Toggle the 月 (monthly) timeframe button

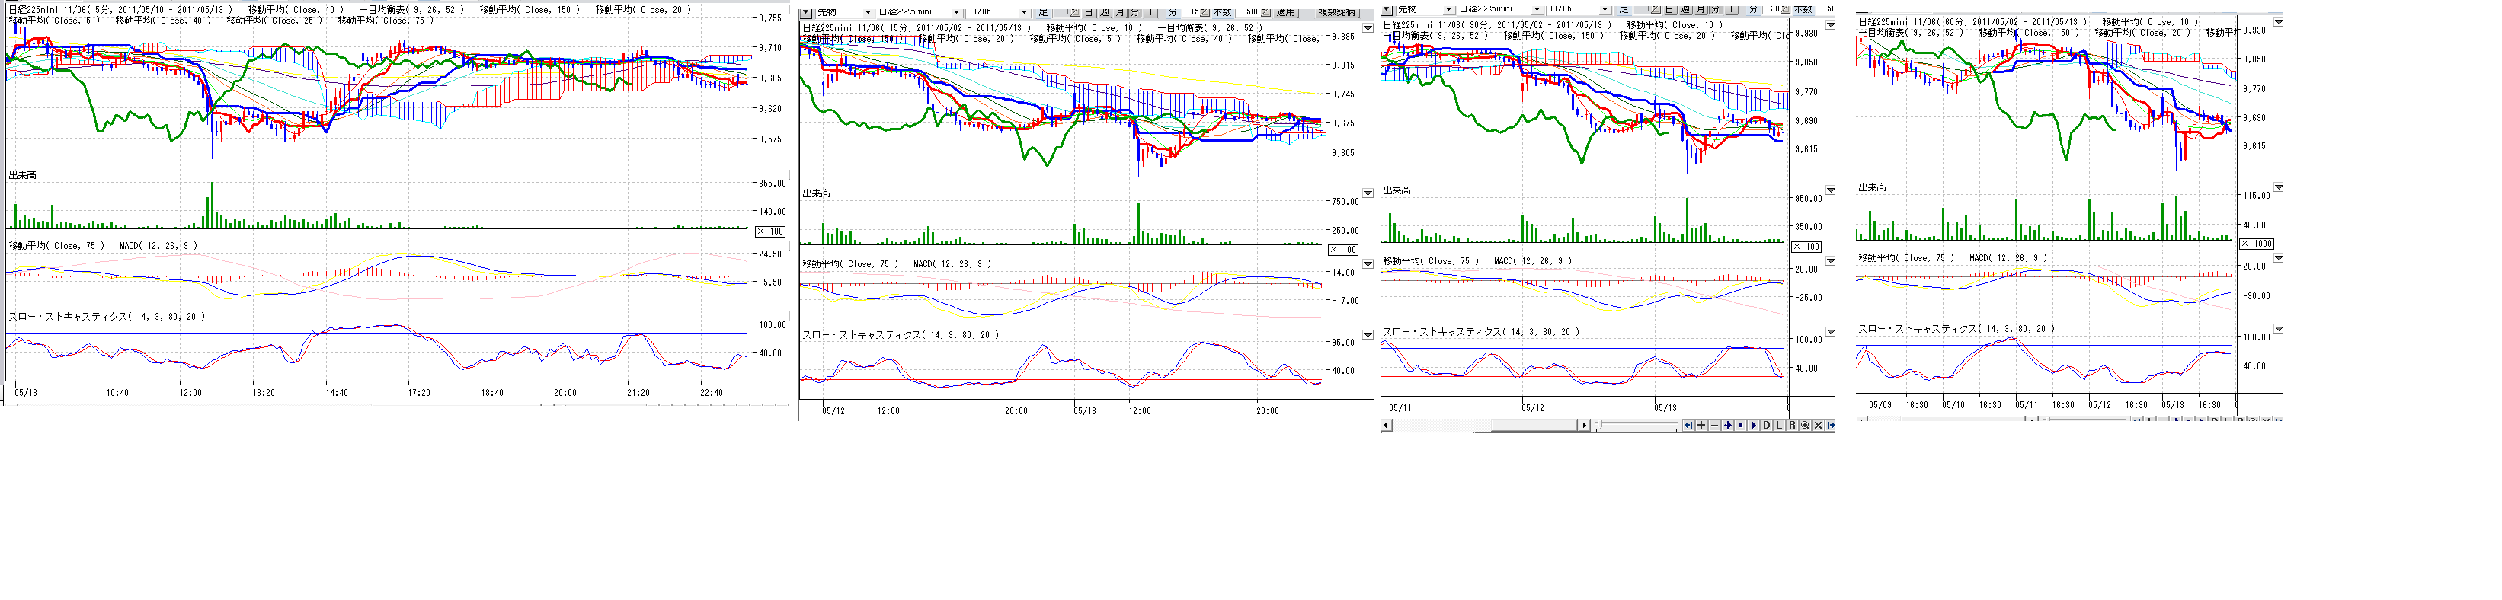[1120, 11]
